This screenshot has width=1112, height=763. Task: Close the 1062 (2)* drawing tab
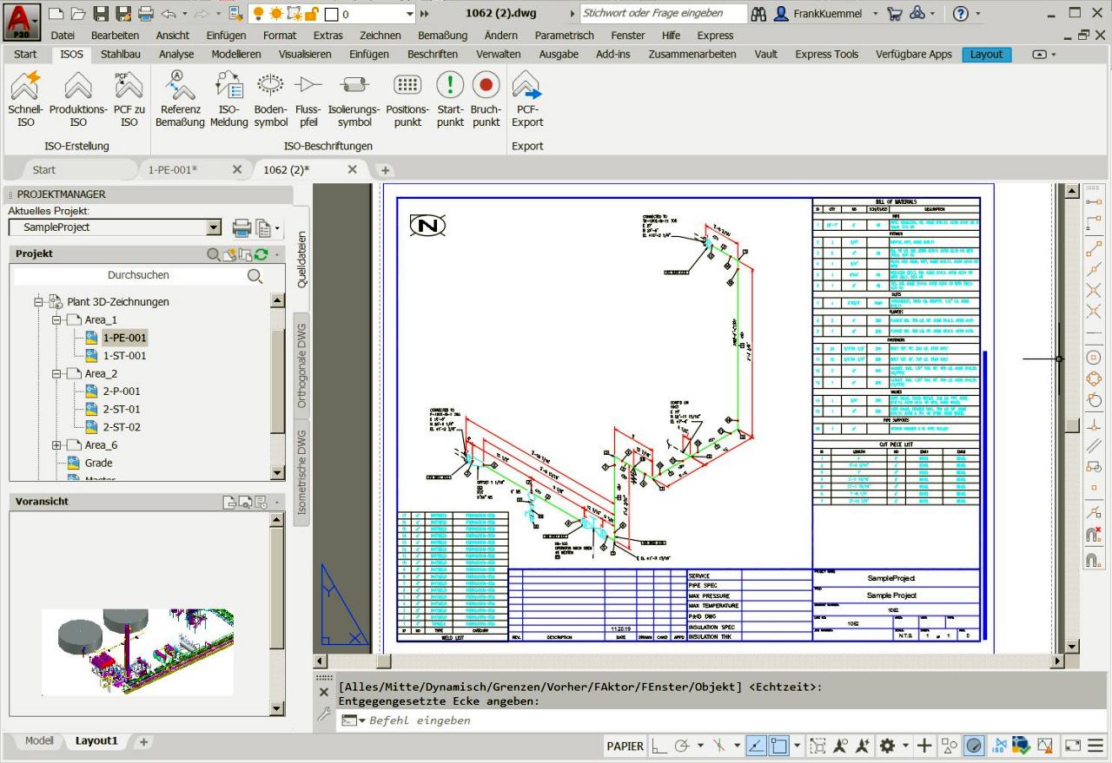[352, 169]
